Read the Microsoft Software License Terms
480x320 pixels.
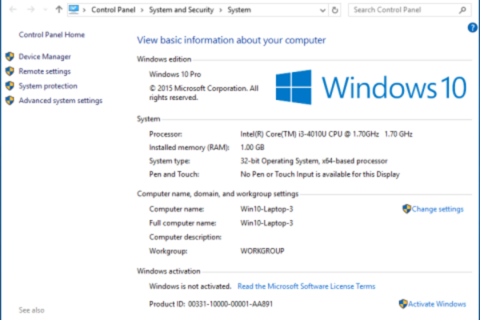(x=306, y=286)
